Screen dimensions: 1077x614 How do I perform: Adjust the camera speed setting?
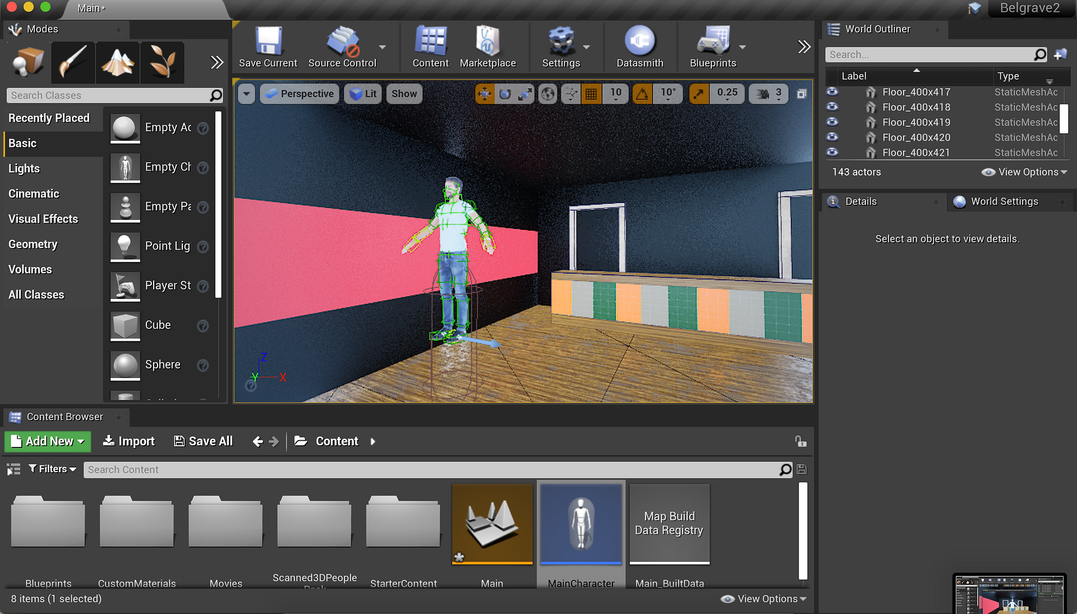[x=768, y=94]
